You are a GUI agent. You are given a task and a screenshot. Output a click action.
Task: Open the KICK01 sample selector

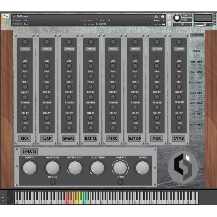point(25,49)
